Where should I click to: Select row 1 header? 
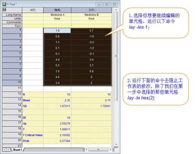click(12, 30)
